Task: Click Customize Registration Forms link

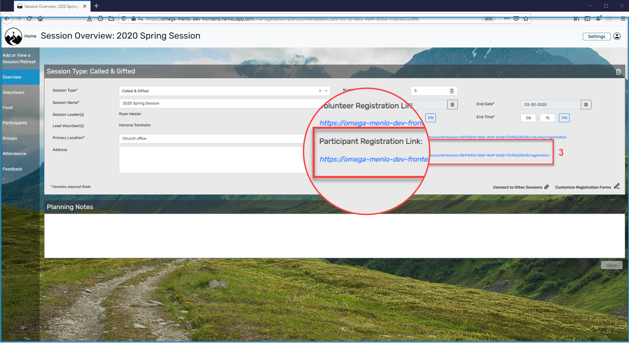Action: pyautogui.click(x=583, y=187)
